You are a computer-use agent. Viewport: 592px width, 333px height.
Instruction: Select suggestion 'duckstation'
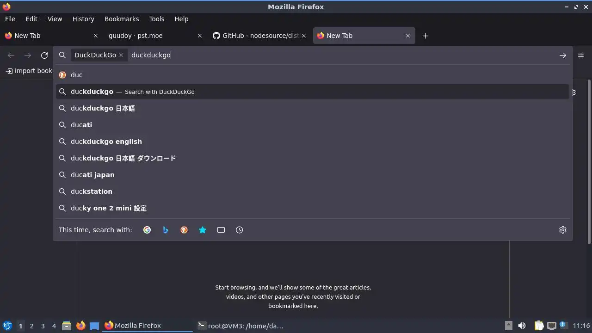(x=312, y=191)
